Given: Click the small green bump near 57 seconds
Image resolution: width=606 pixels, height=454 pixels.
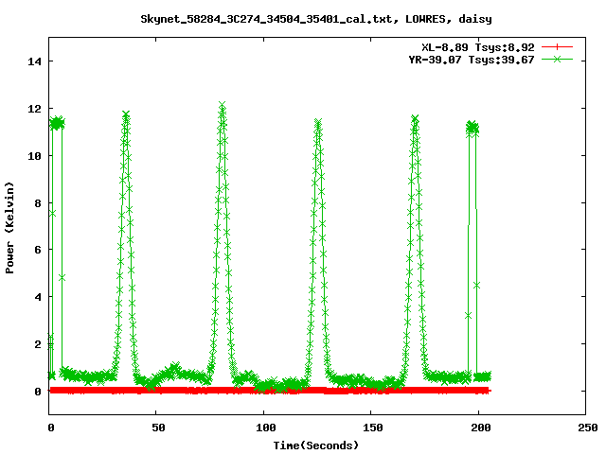Looking at the screenshot, I should pos(173,367).
